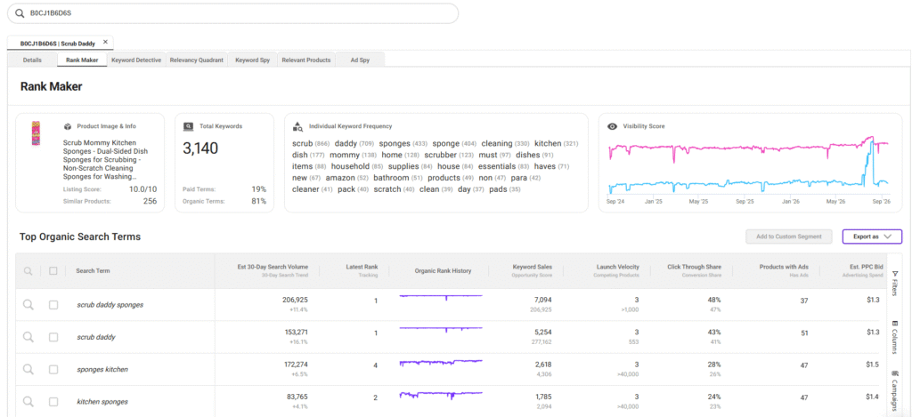Viewport: 912px width, 417px height.
Task: Click the total keywords count 3,140
Action: tap(200, 148)
